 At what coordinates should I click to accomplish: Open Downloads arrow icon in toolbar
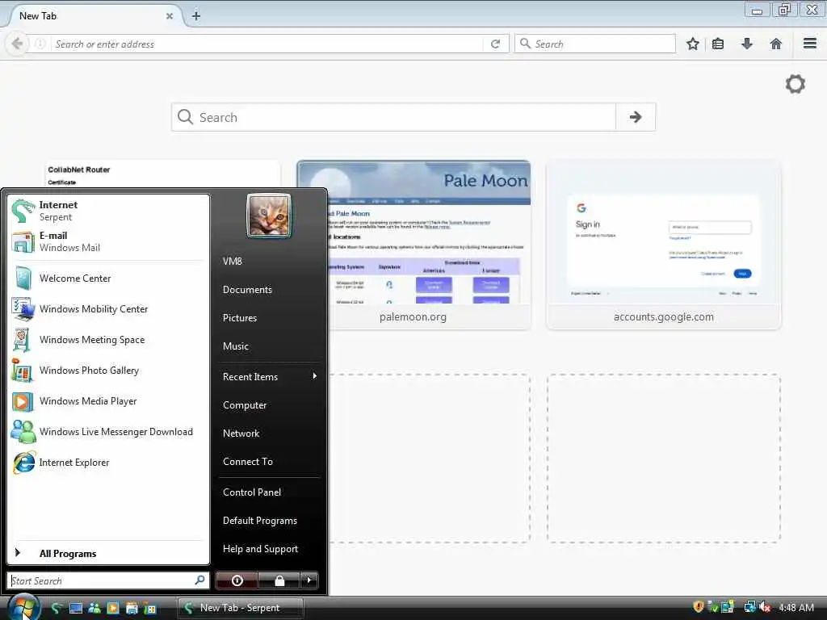(x=747, y=44)
